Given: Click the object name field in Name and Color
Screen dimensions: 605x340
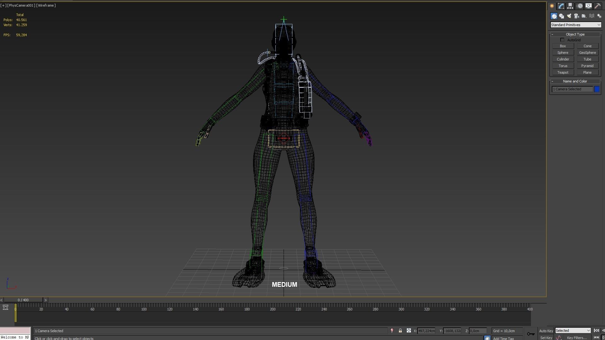Looking at the screenshot, I should [x=572, y=89].
